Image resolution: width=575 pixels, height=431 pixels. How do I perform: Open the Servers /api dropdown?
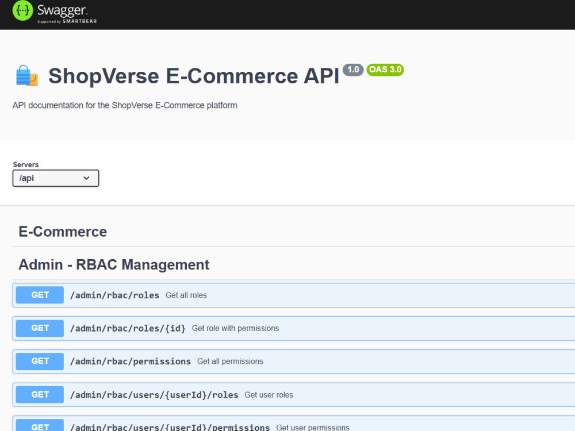(x=56, y=178)
